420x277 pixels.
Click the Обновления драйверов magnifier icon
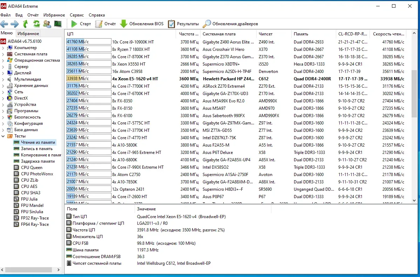(207, 24)
